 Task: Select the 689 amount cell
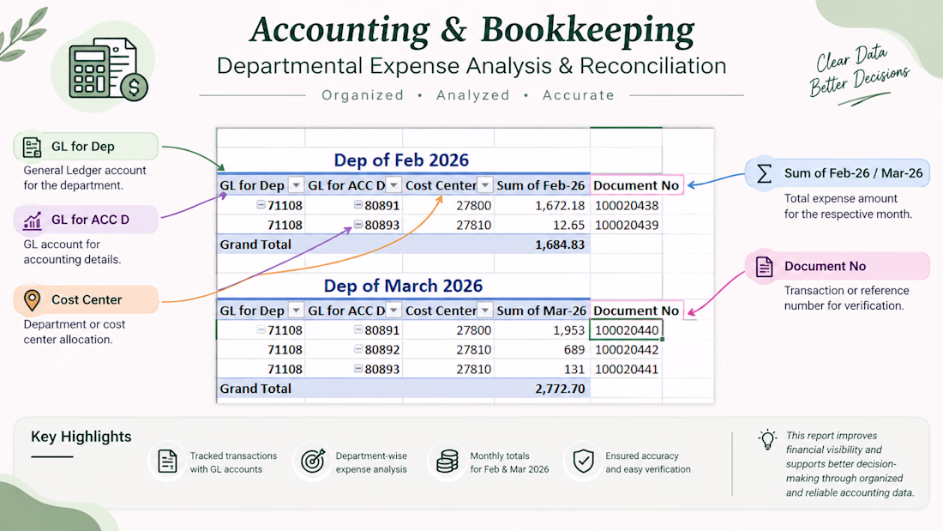[x=542, y=350]
